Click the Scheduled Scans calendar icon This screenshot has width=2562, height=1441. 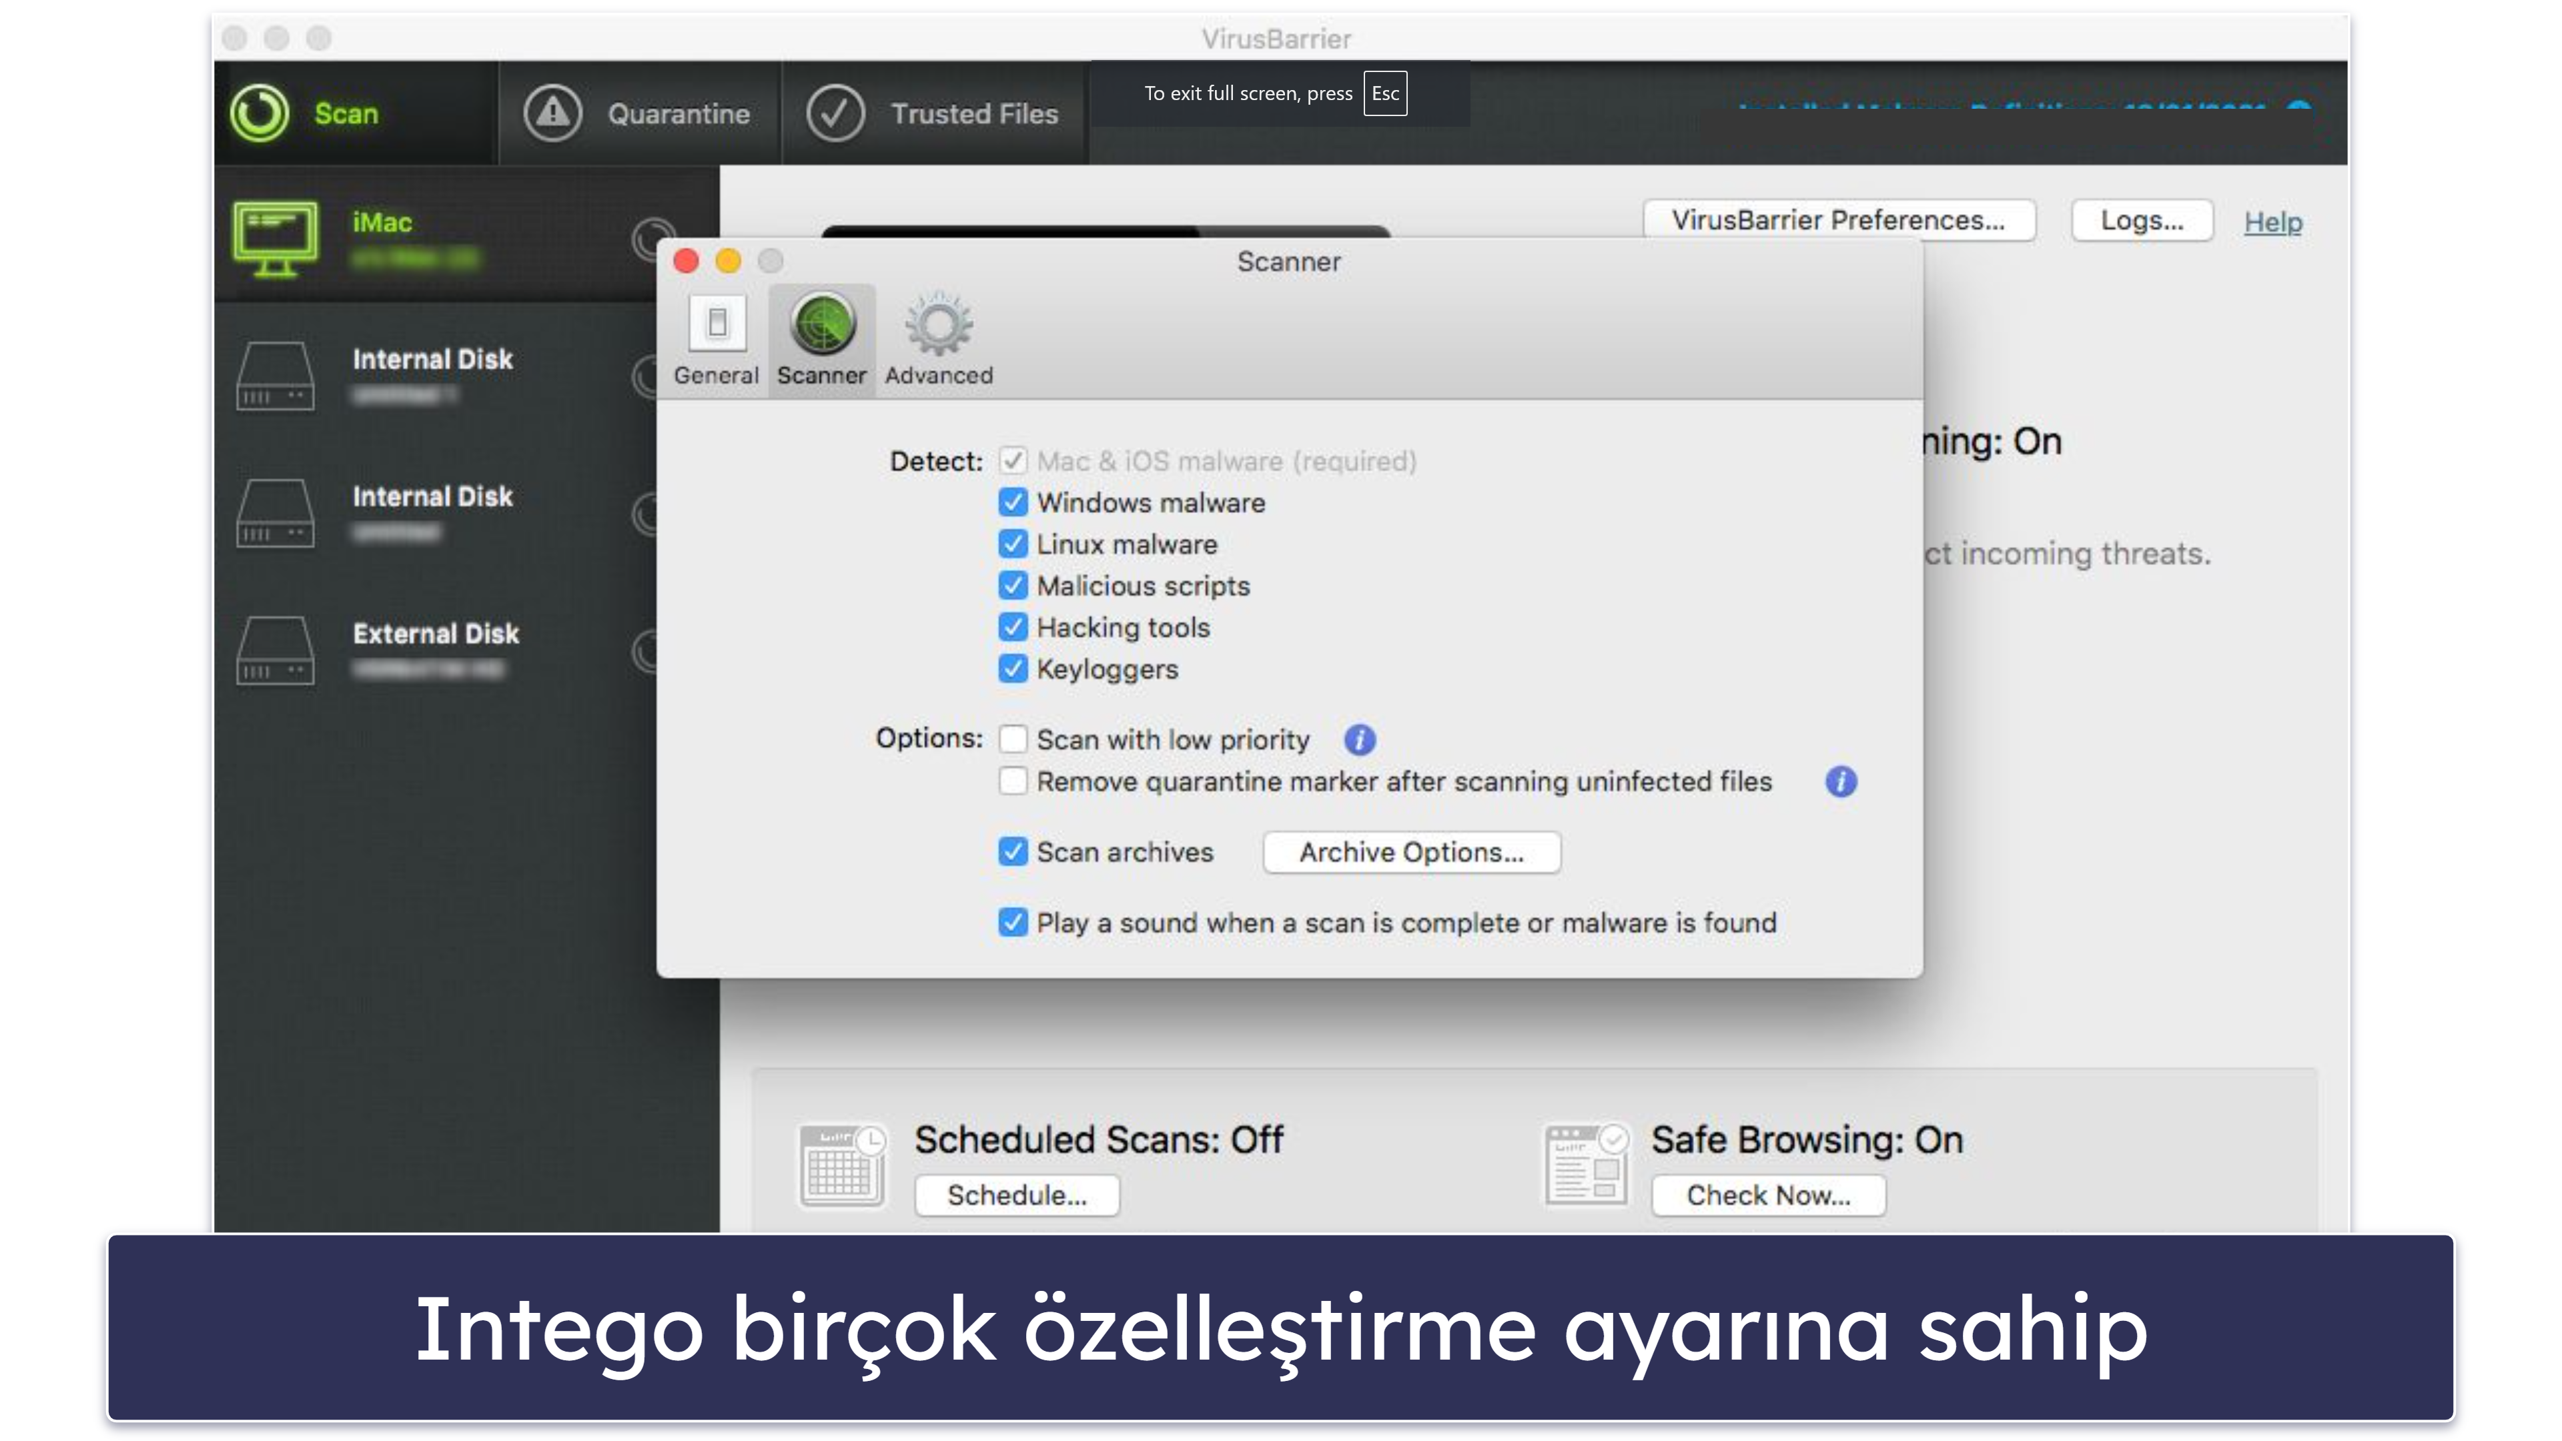coord(841,1165)
